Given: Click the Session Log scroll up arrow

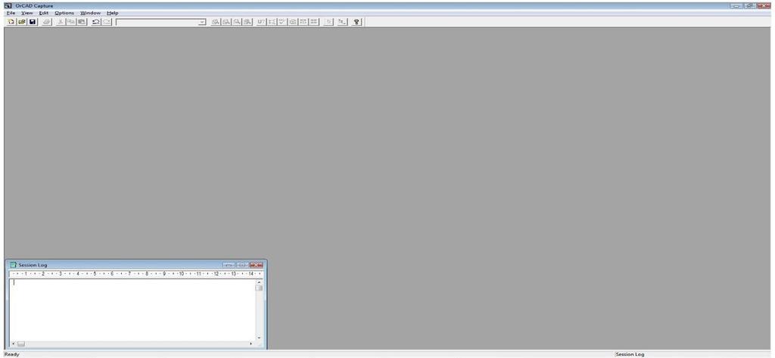Looking at the screenshot, I should point(259,282).
